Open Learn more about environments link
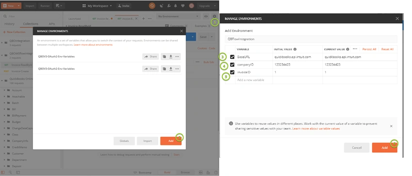The height and width of the screenshot is (176, 412). pos(93,45)
